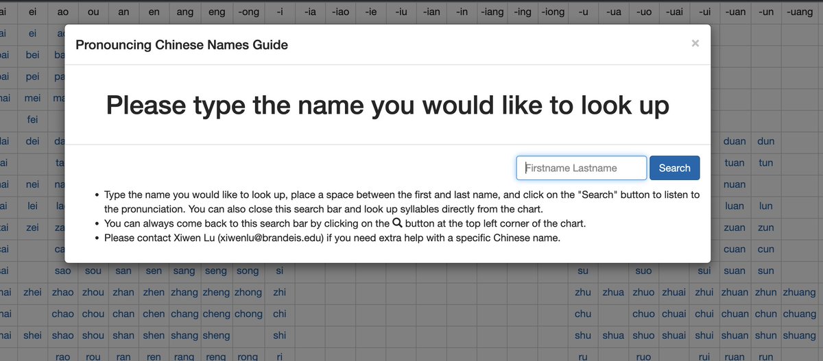Select the 'fei' syllable cell
The height and width of the screenshot is (361, 823).
[32, 120]
